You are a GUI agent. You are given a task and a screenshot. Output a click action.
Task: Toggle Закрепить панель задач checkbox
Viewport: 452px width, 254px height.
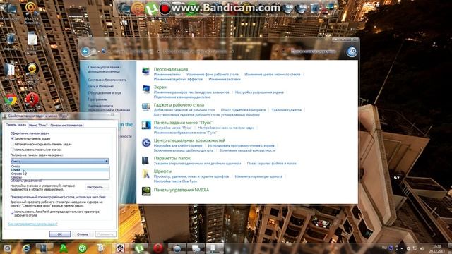point(13,138)
